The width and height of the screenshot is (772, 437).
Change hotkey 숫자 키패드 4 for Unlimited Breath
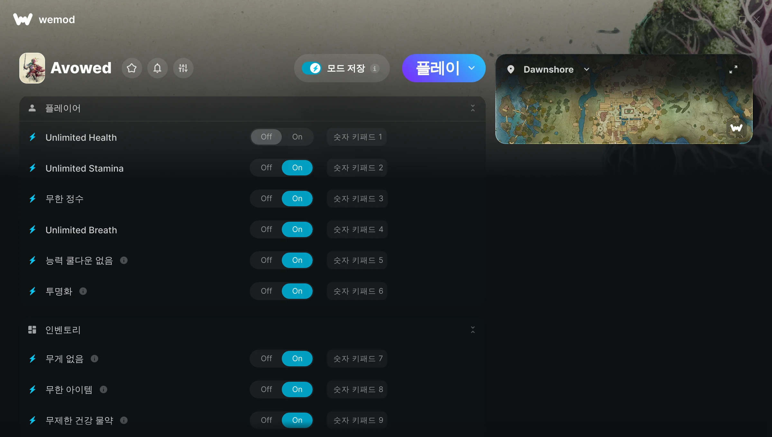[x=358, y=229]
